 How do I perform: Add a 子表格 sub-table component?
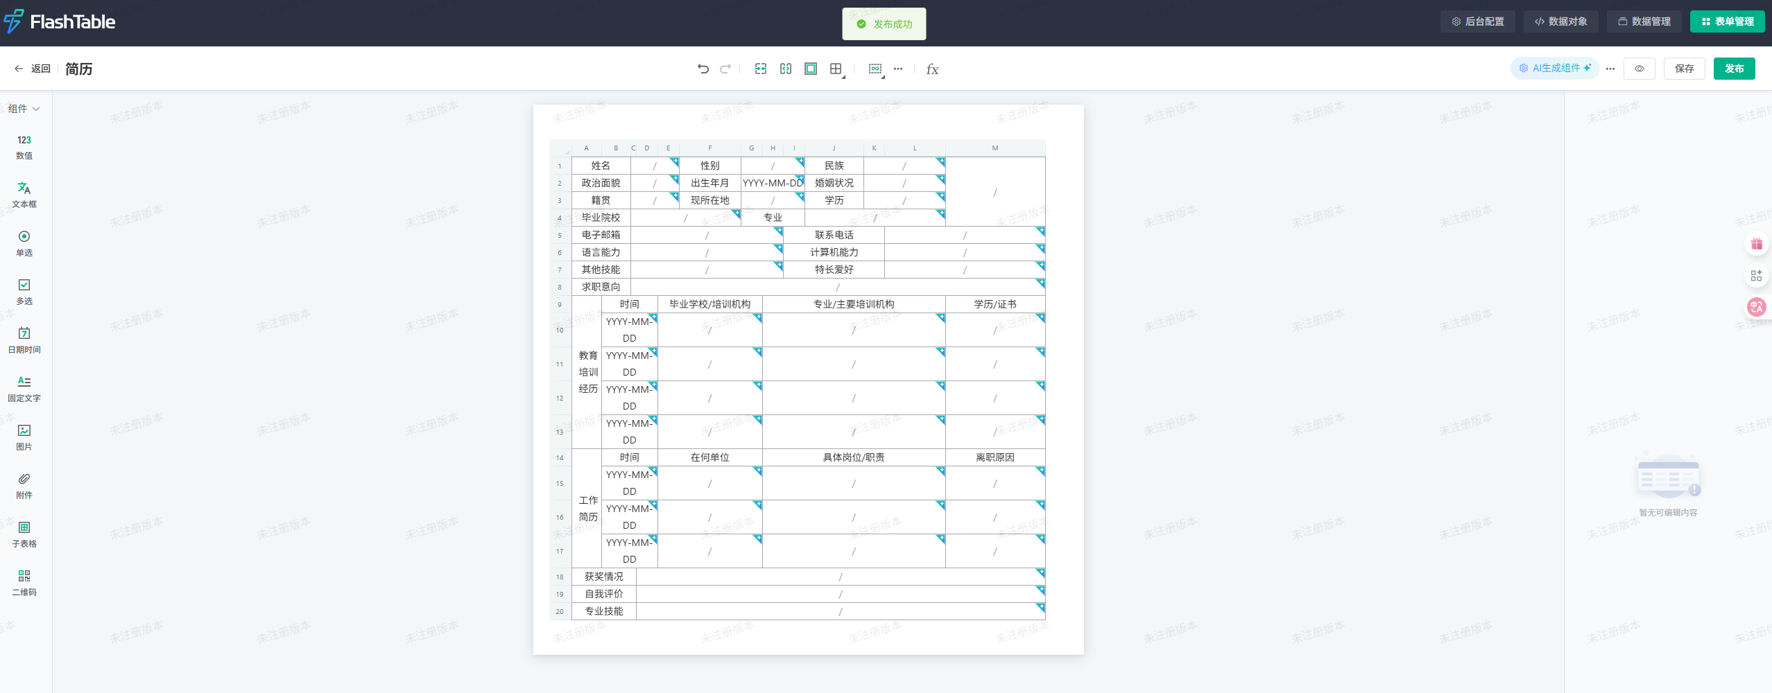pos(24,535)
